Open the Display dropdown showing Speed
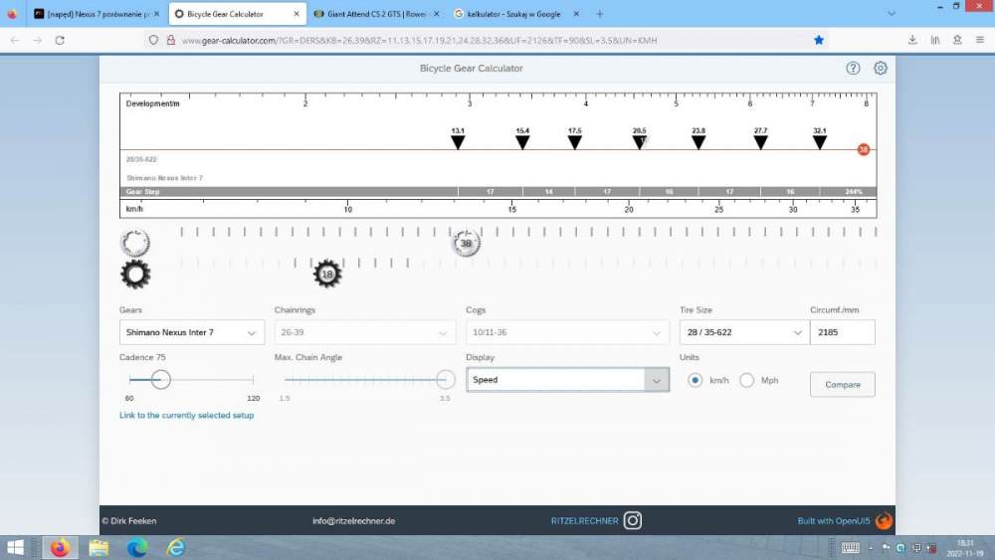The image size is (995, 560). (567, 380)
